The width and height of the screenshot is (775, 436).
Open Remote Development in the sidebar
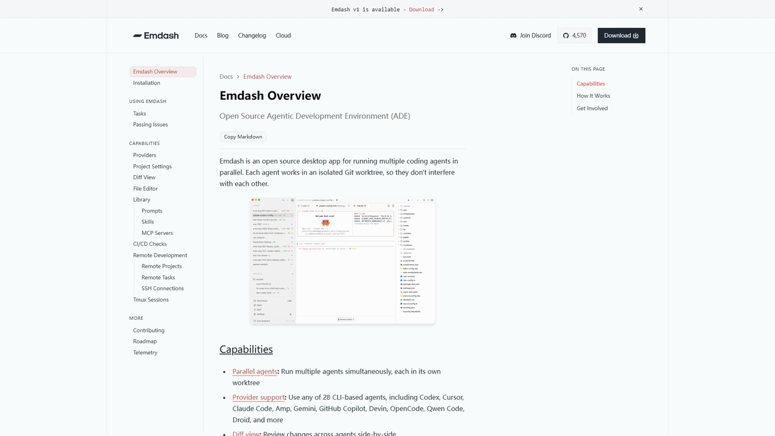pos(160,256)
